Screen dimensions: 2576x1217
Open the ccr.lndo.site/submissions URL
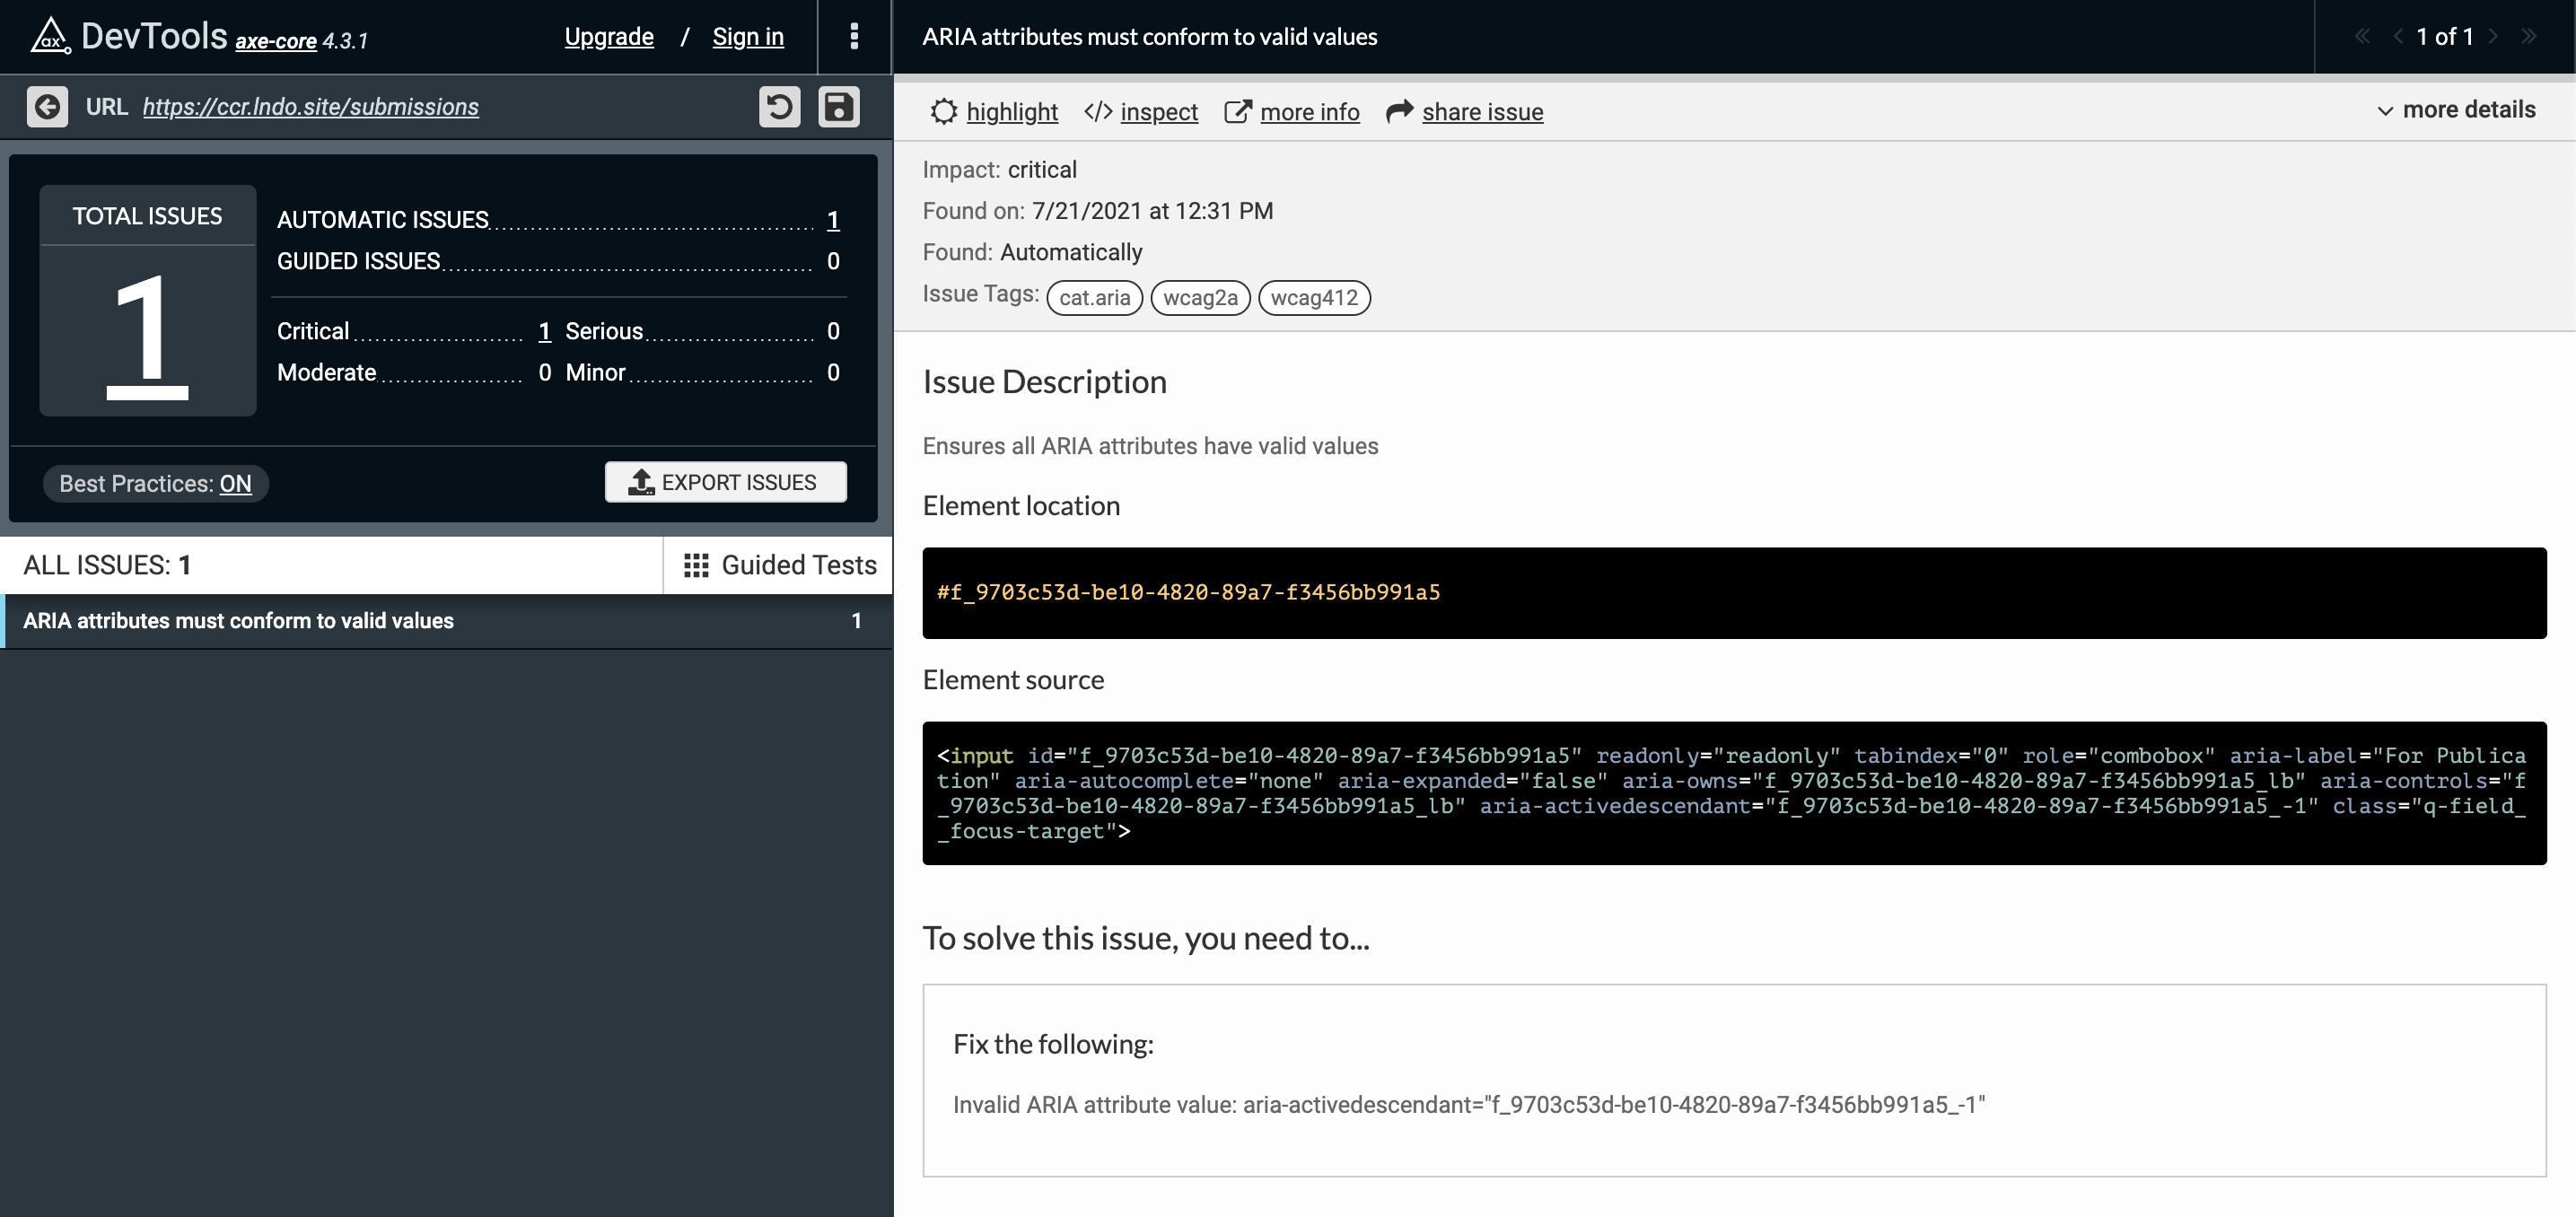pos(310,107)
